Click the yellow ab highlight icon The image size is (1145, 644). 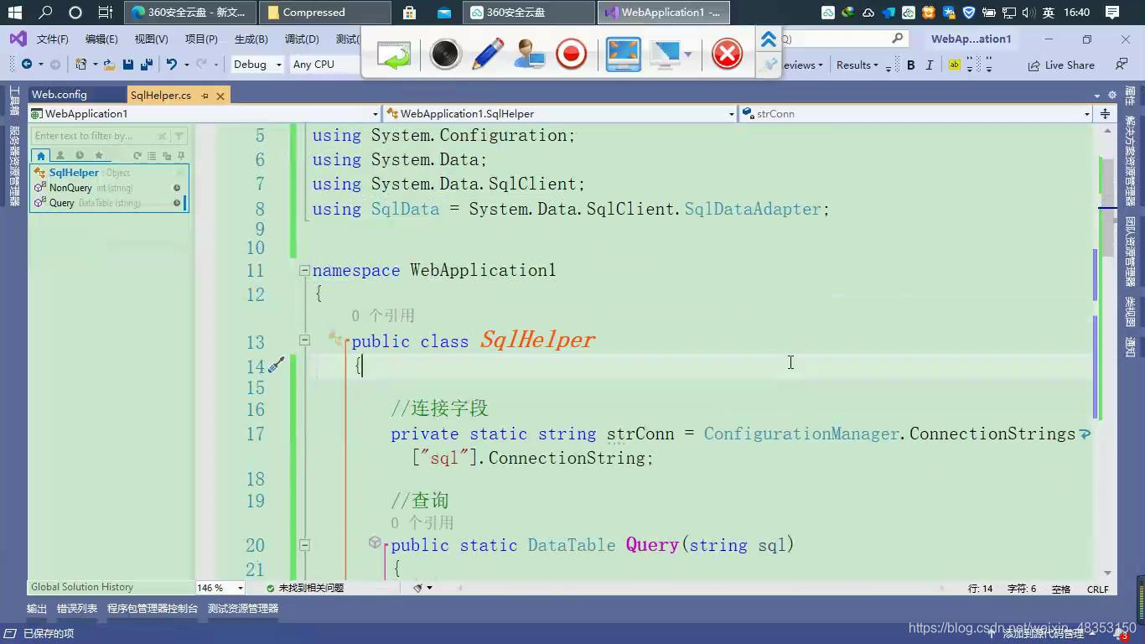pyautogui.click(x=954, y=65)
